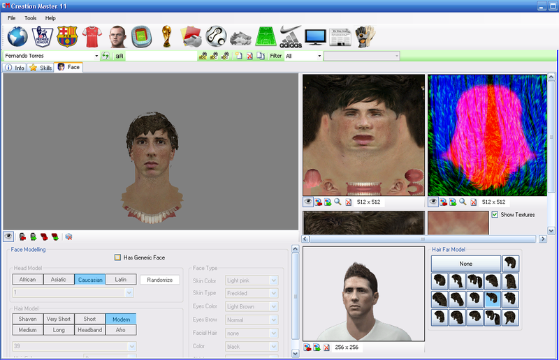Open the red kit shirt editor icon
The height and width of the screenshot is (360, 559).
(92, 36)
